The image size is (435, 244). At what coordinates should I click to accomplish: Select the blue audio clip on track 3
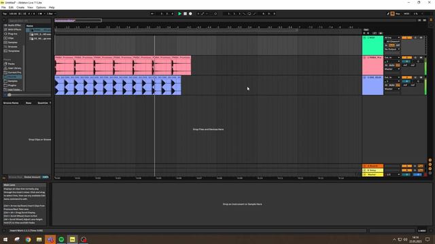coord(118,85)
